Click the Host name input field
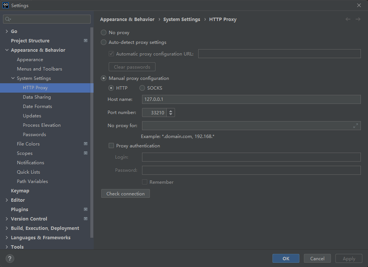368x267 pixels. (x=225, y=99)
